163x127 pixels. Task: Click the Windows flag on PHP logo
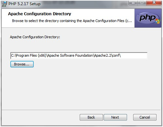pyautogui.click(x=157, y=21)
